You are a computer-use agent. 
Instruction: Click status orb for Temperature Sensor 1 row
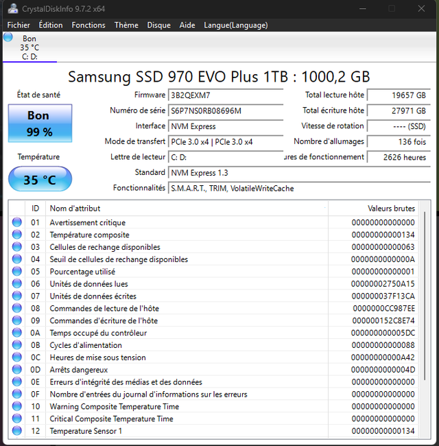tap(17, 431)
